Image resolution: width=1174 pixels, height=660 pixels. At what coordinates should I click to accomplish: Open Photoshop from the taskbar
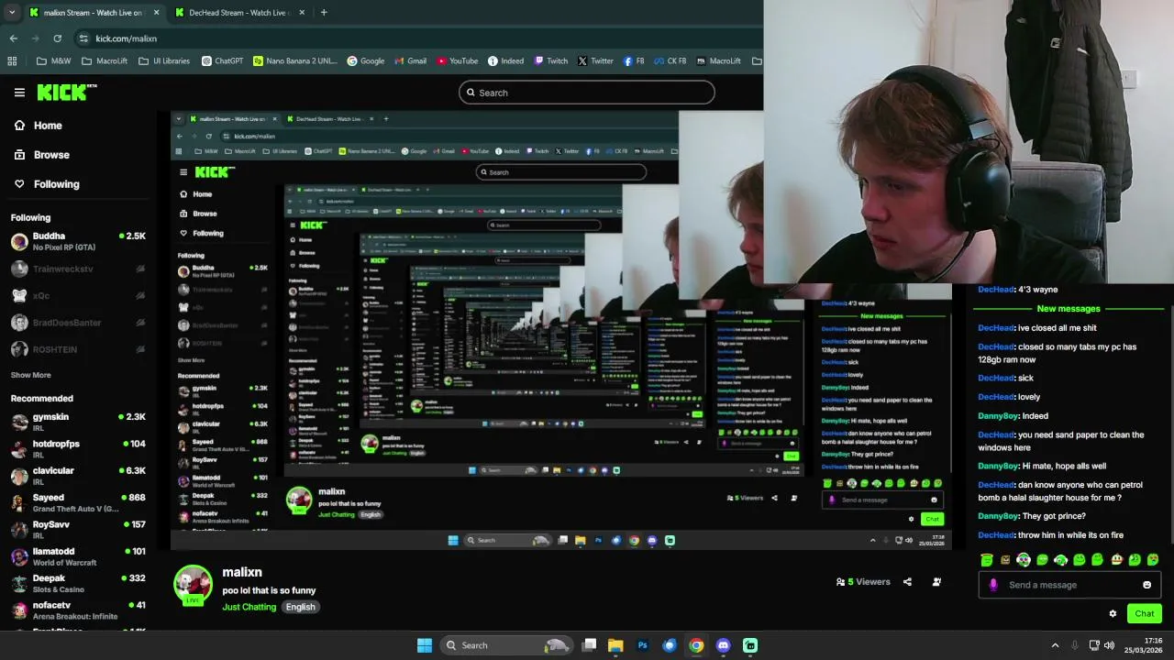click(x=642, y=645)
